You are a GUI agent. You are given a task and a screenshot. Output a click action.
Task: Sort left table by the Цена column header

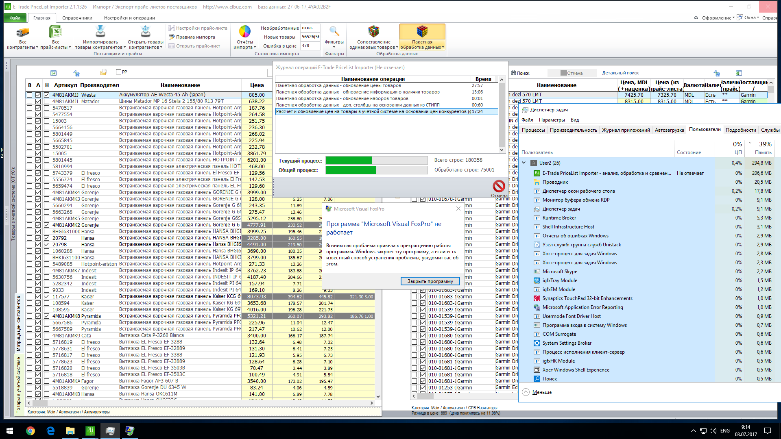tap(257, 85)
